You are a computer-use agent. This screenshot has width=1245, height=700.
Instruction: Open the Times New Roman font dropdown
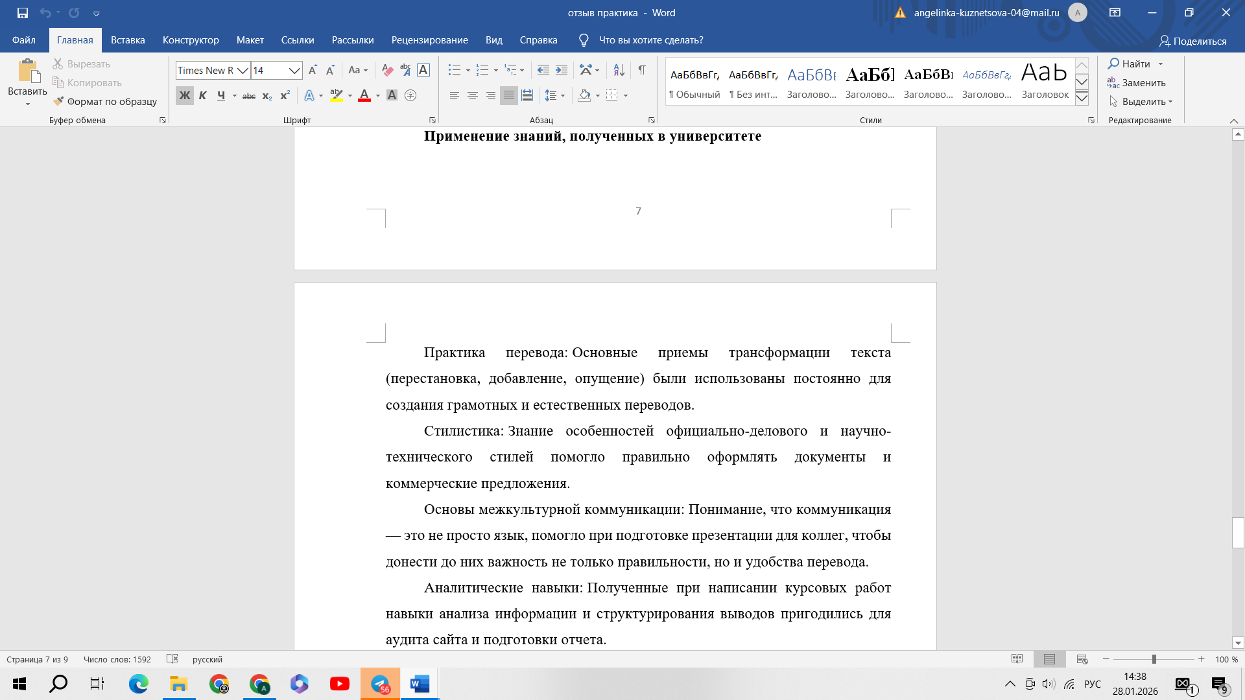pyautogui.click(x=243, y=70)
